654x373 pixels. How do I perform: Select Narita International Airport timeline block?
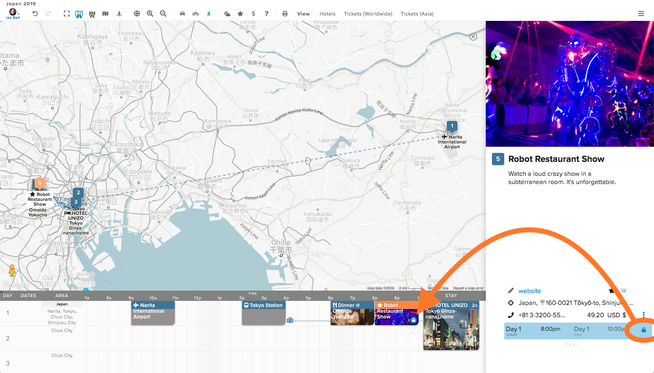click(x=153, y=313)
